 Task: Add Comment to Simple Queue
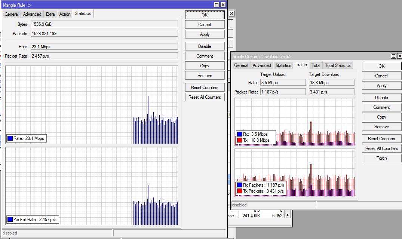[x=381, y=107]
